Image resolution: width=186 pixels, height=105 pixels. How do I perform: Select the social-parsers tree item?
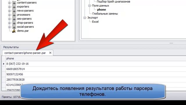pos(25,27)
